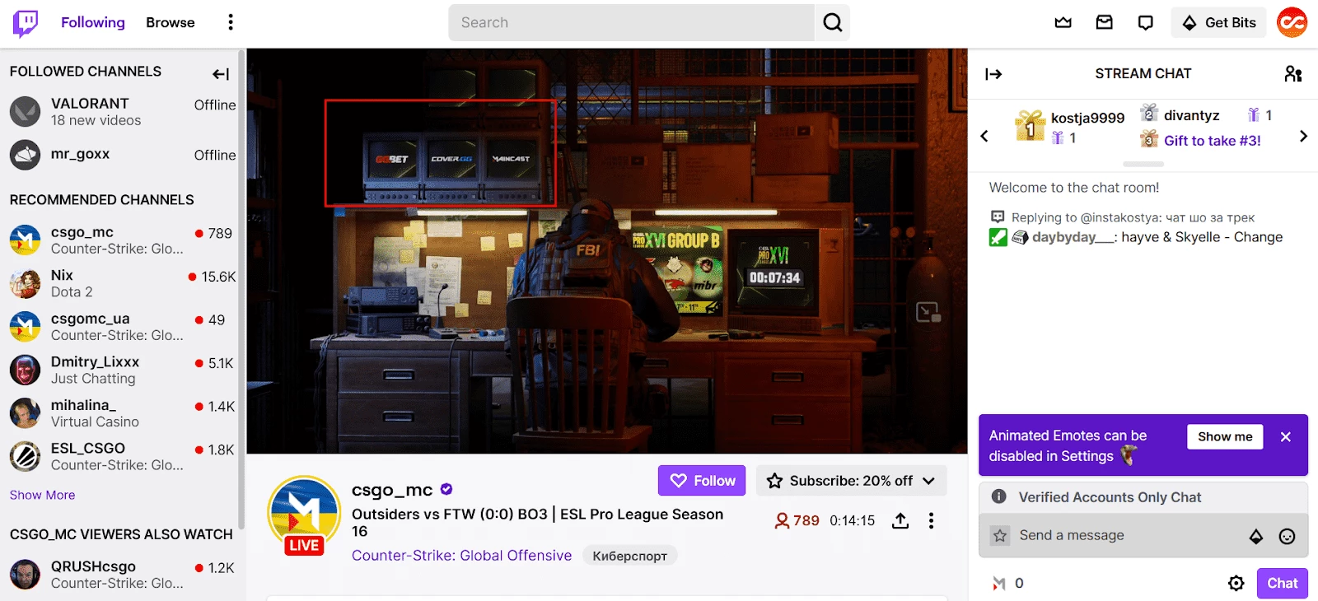
Task: Open Prime Loot crown icon
Action: tap(1063, 23)
